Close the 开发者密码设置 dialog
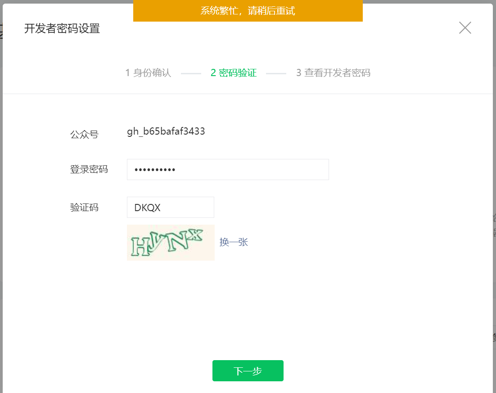 [x=465, y=28]
